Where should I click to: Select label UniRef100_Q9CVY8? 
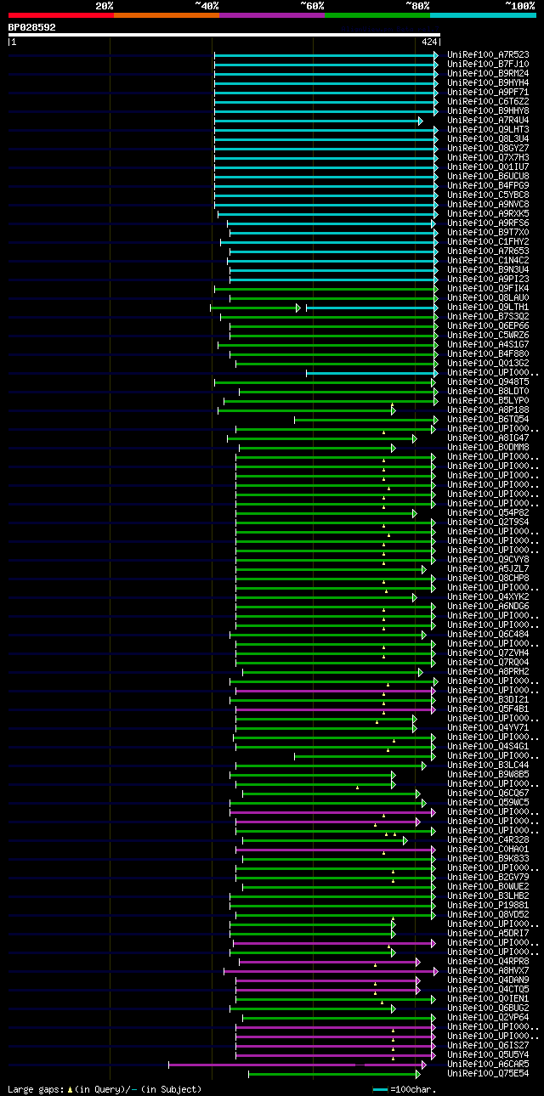click(488, 559)
